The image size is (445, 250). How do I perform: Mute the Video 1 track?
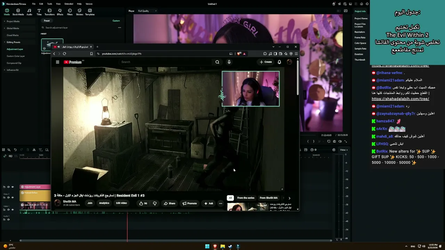tap(8, 210)
